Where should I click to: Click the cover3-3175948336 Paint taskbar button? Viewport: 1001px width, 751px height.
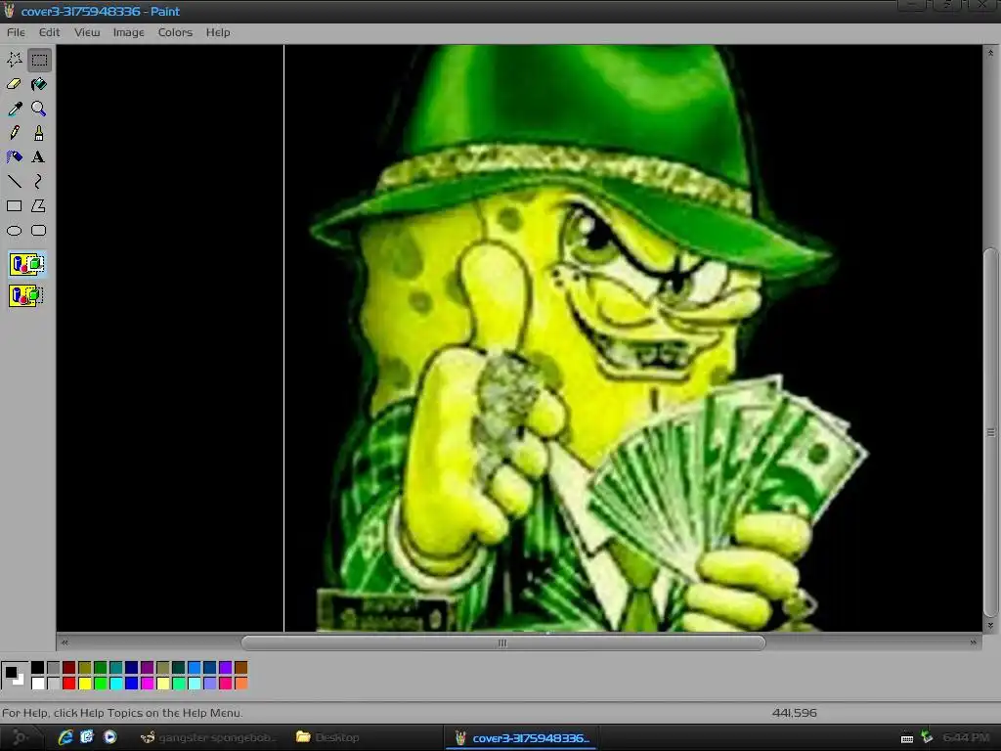click(522, 737)
